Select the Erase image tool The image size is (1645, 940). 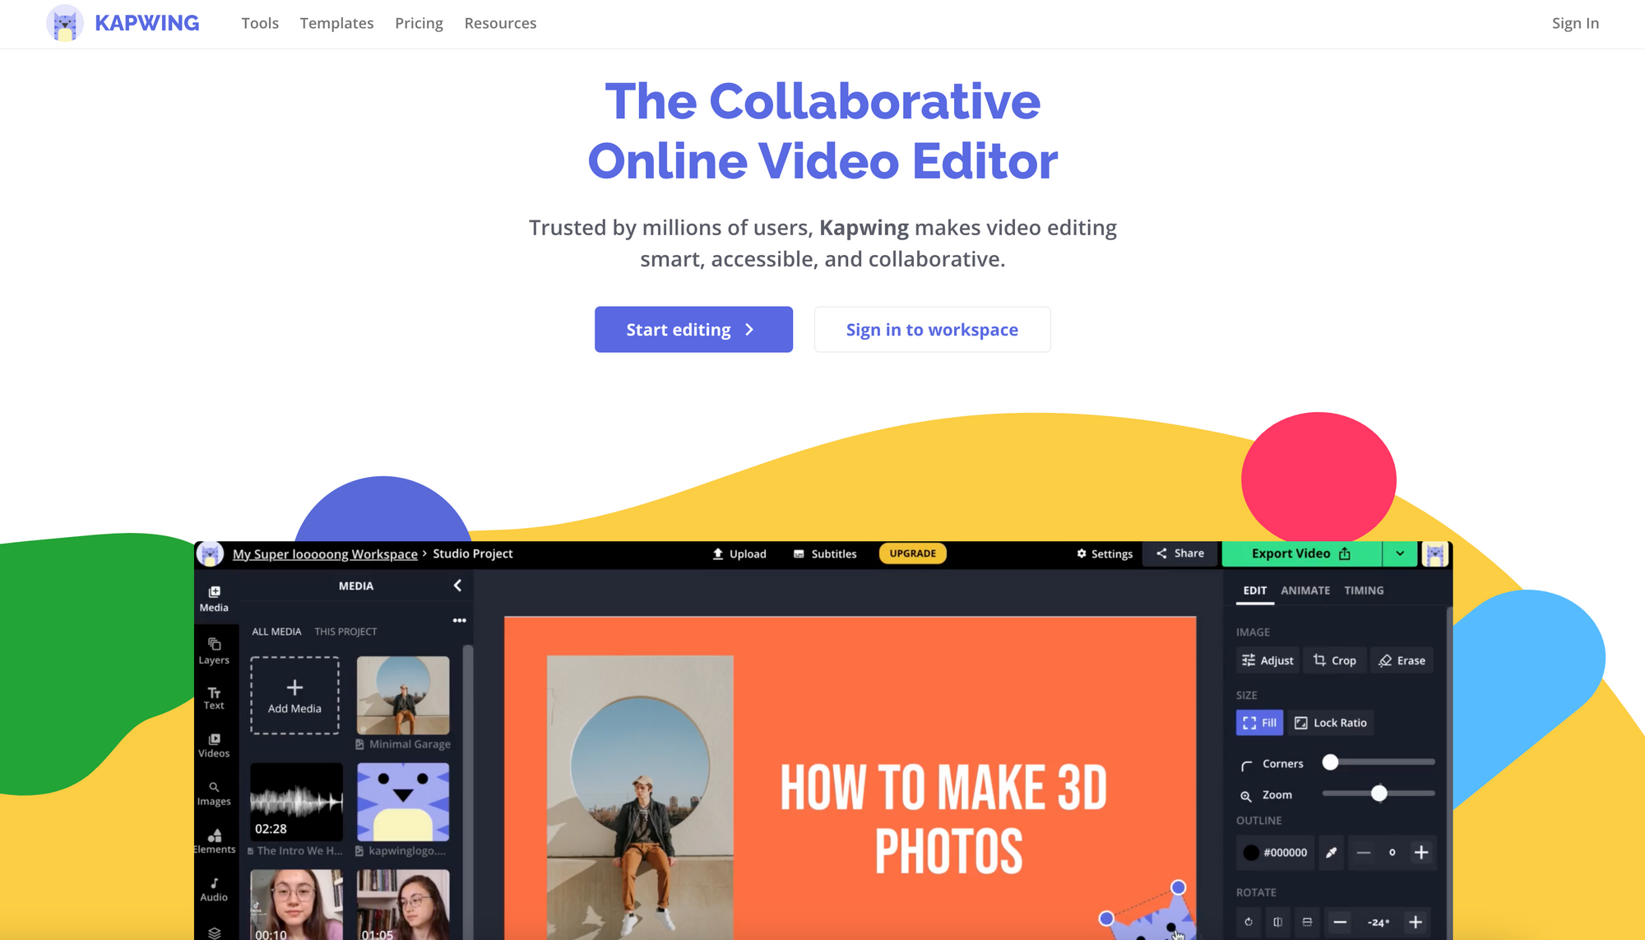[1402, 660]
